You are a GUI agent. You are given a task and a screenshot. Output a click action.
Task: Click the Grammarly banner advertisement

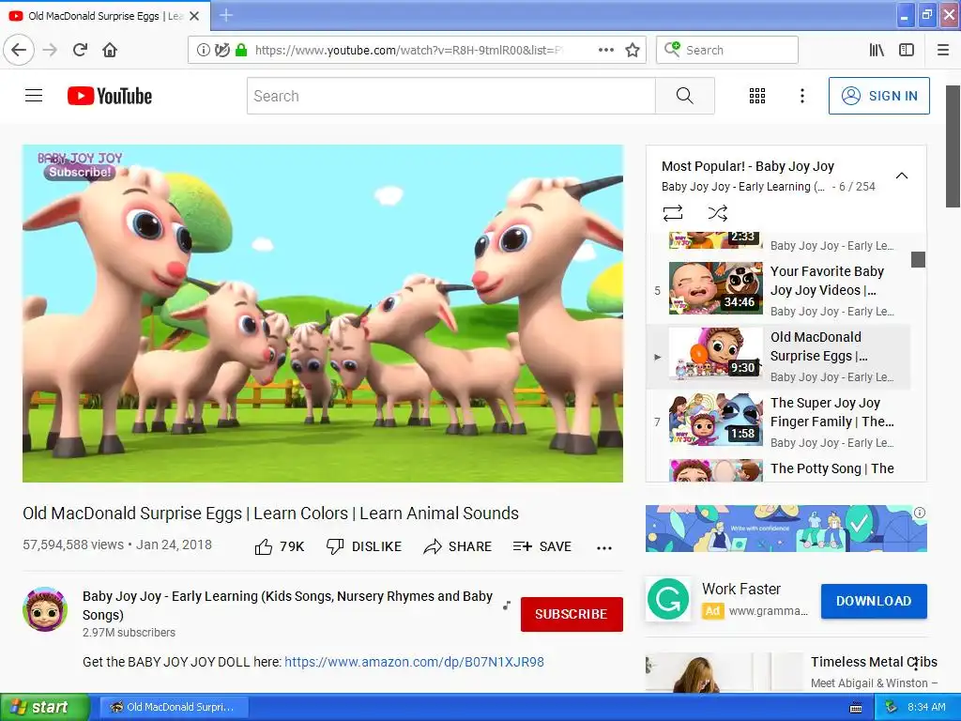pos(786,529)
